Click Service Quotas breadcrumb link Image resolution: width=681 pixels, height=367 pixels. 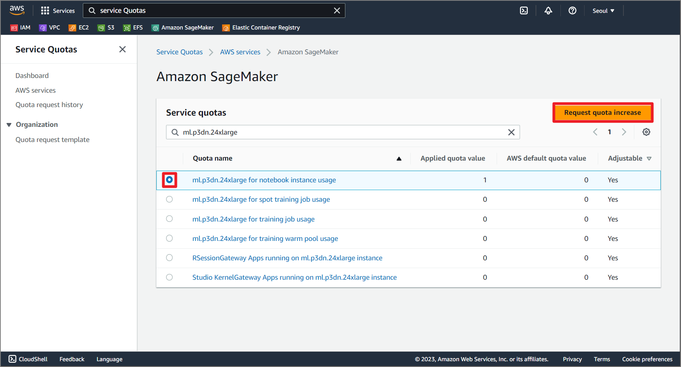tap(179, 52)
